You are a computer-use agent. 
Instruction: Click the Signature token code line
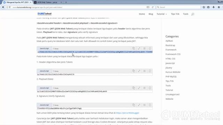tap(59, 108)
